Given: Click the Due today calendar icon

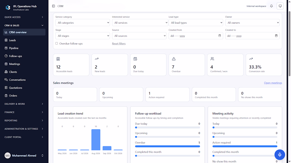Looking at the screenshot, I should coord(135,59).
